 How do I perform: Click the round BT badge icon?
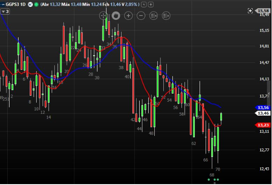pos(30,4)
